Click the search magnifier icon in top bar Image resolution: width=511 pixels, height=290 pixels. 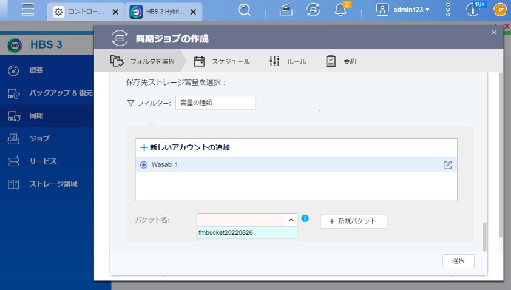(x=245, y=10)
